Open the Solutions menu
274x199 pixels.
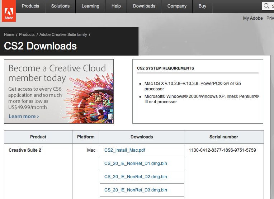(x=60, y=6)
